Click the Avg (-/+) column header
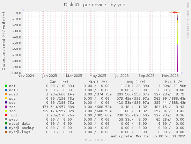 point(136,81)
